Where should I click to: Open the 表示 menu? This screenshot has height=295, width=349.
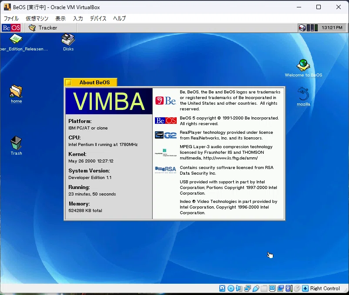[60, 18]
